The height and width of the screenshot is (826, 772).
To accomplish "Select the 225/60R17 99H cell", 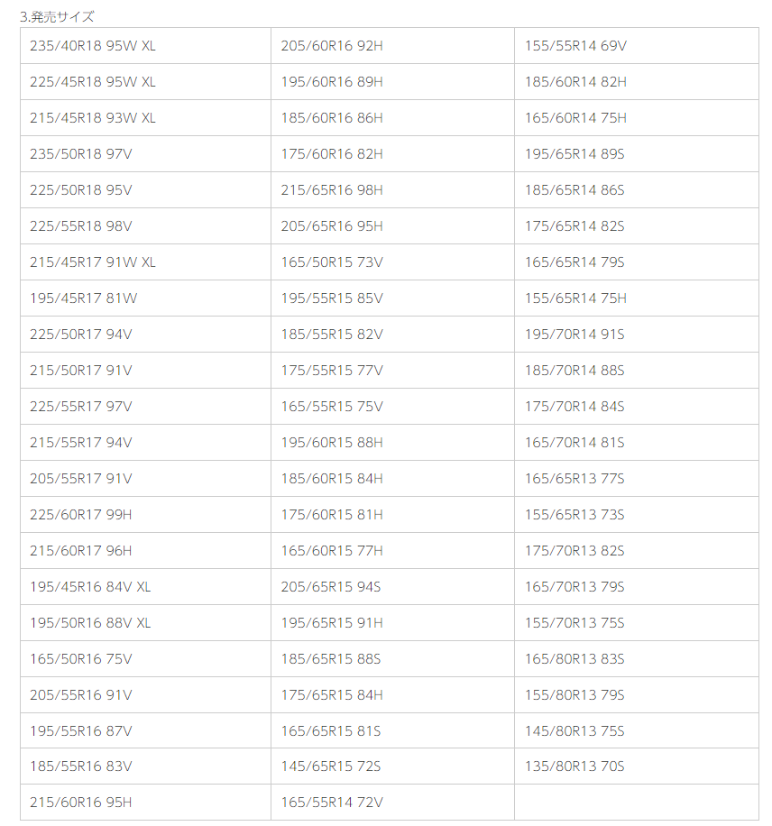I will 81,515.
